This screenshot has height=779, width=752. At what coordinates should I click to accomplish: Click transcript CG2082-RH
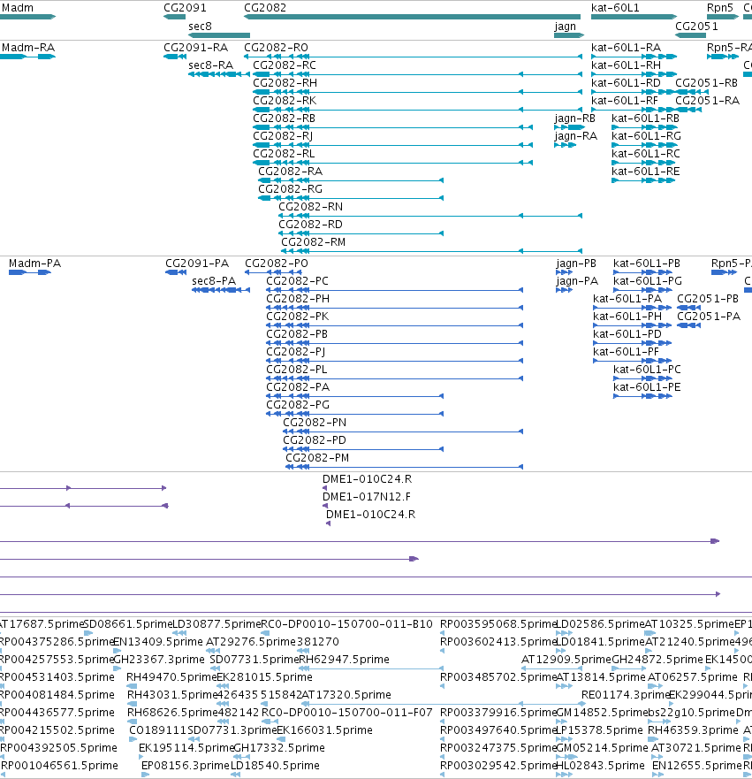point(285,83)
